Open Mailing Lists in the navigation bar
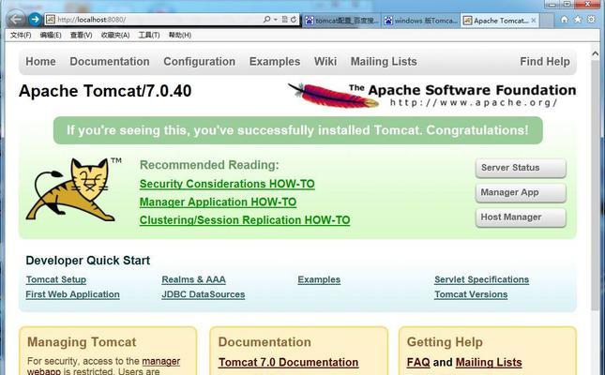605x375 pixels. tap(384, 61)
